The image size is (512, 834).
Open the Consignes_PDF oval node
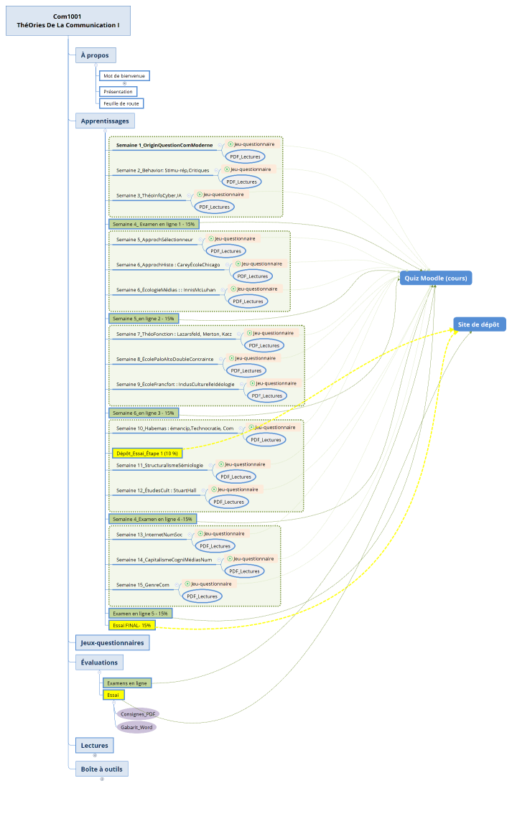click(x=138, y=714)
